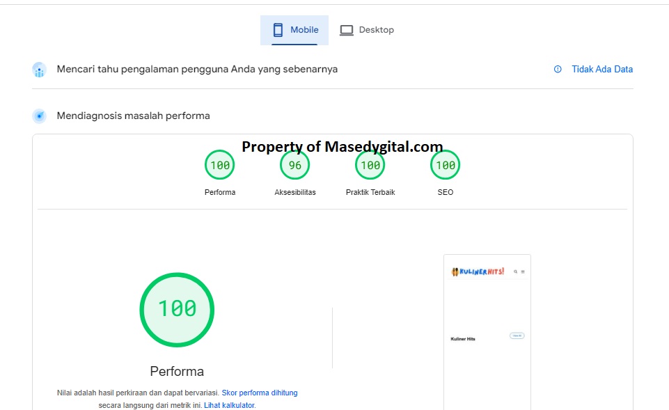The height and width of the screenshot is (410, 669).
Task: Click the KulinerHits logo in preview
Action: pos(478,271)
